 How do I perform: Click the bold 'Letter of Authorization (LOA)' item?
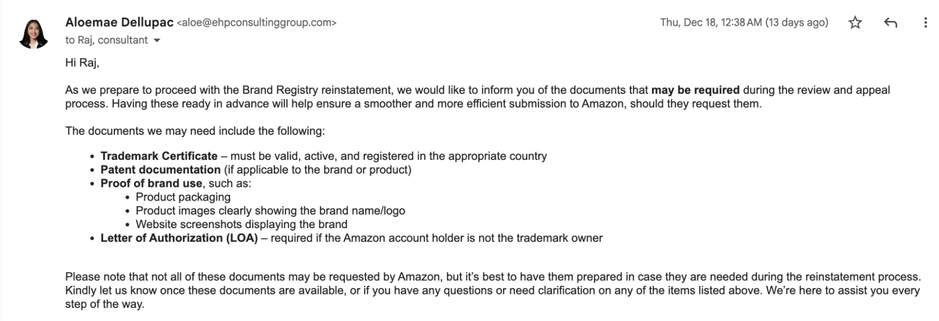[x=179, y=238]
